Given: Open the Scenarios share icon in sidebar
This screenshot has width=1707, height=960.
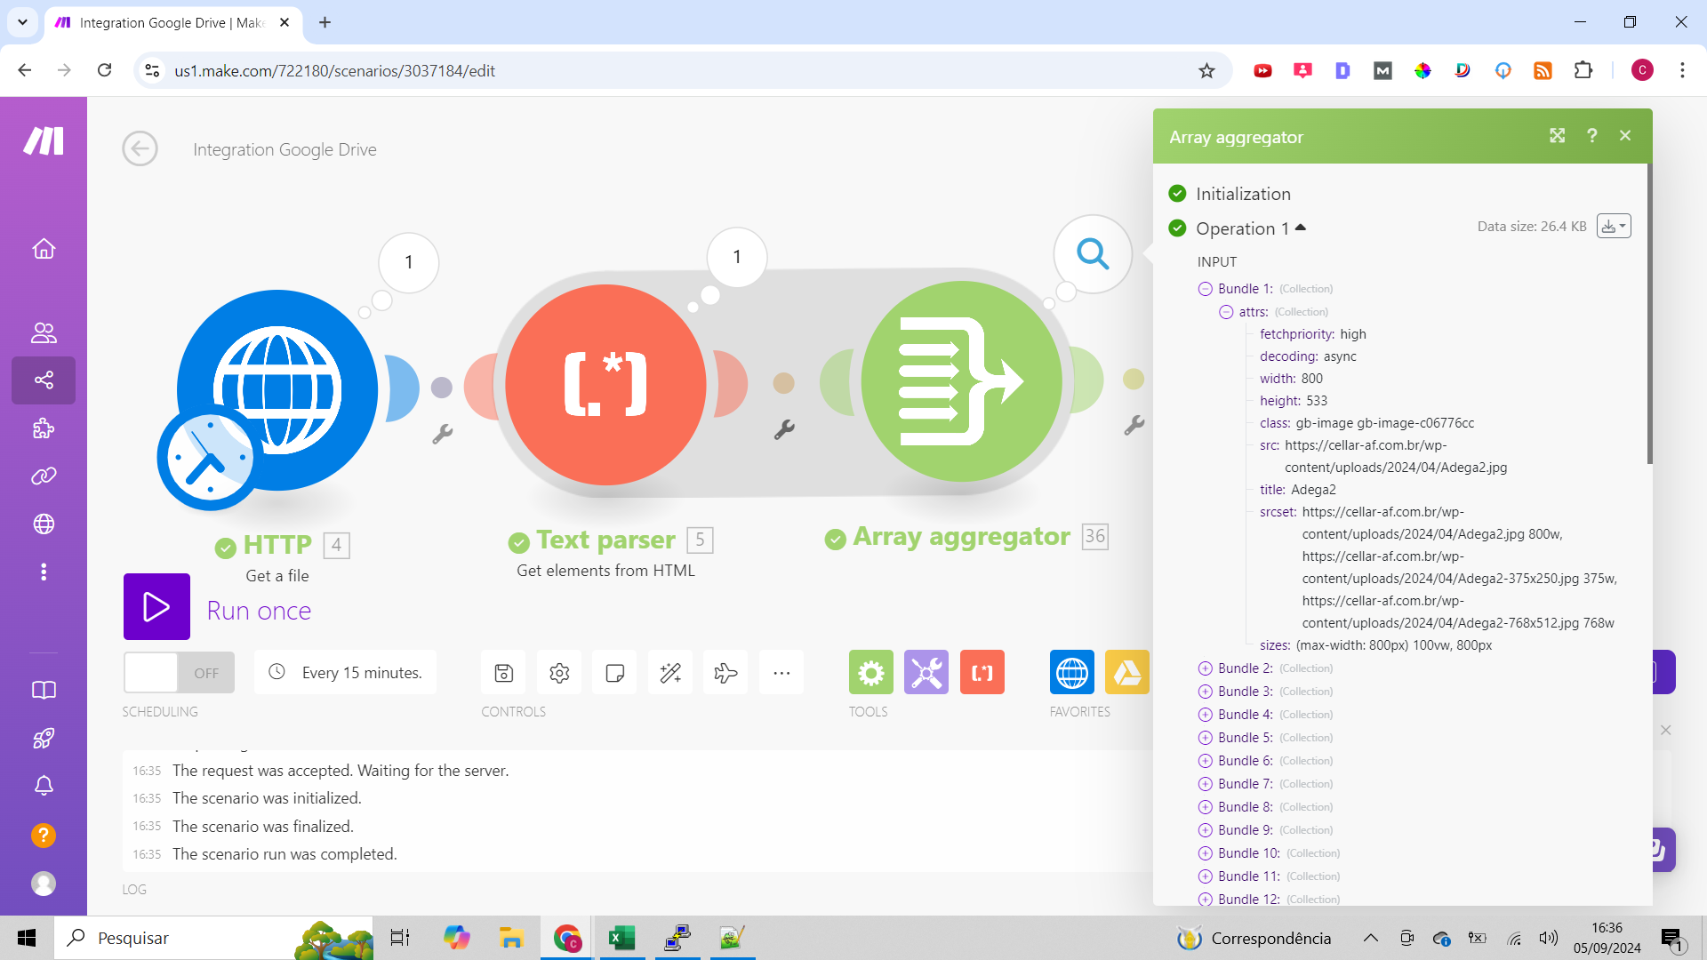Looking at the screenshot, I should tap(44, 380).
